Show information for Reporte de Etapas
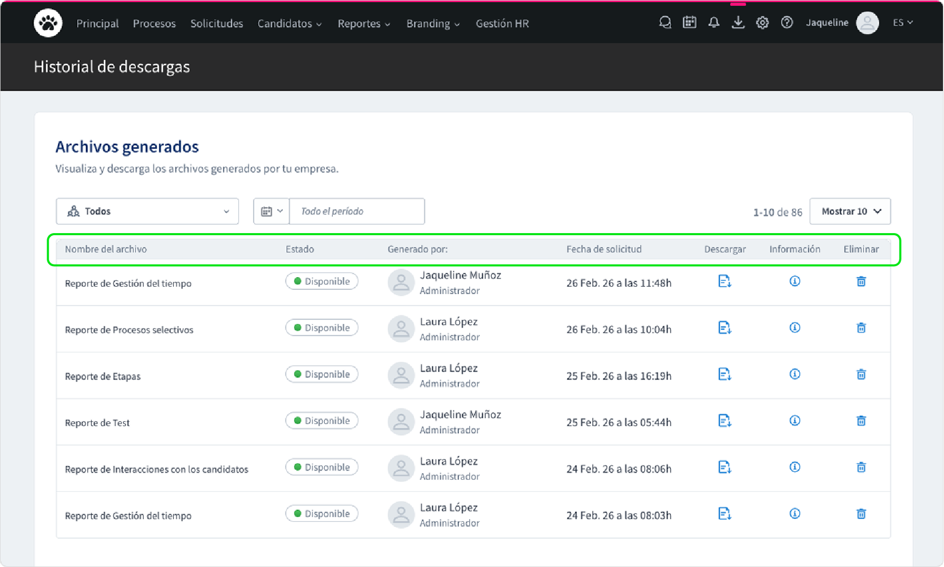Image resolution: width=944 pixels, height=567 pixels. pyautogui.click(x=794, y=374)
